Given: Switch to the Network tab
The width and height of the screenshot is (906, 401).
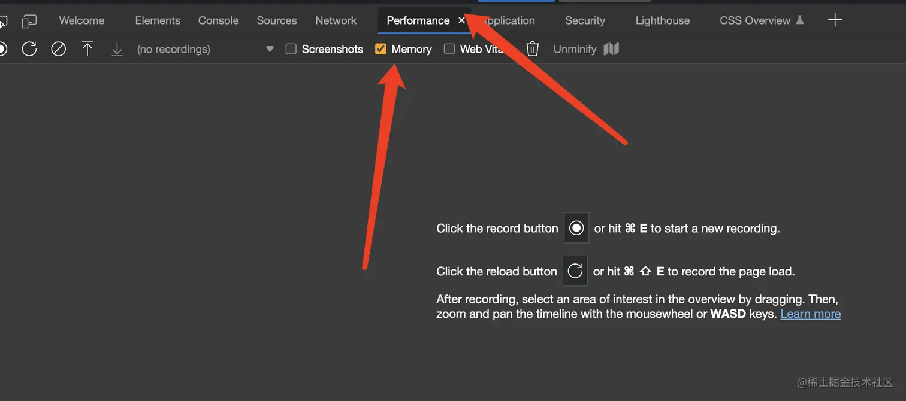Looking at the screenshot, I should coord(336,20).
